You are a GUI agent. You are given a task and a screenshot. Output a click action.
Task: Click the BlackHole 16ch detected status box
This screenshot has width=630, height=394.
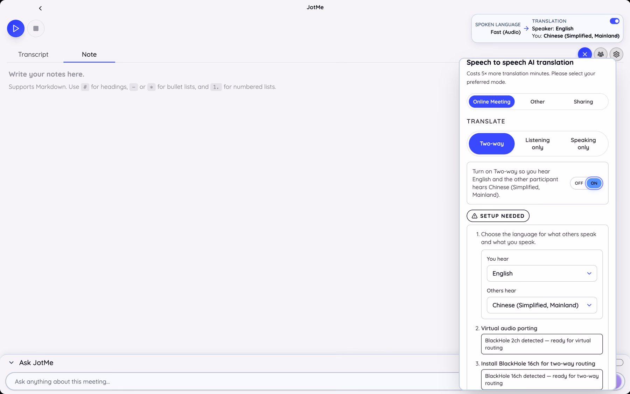click(x=541, y=379)
